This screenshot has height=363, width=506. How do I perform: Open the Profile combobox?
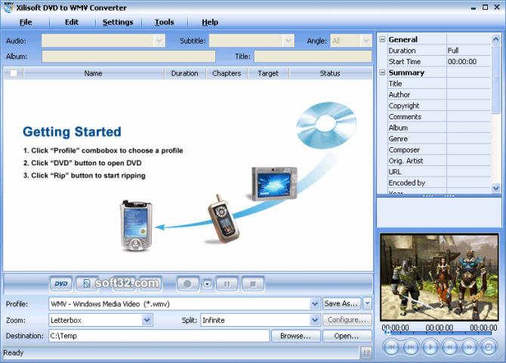[315, 303]
